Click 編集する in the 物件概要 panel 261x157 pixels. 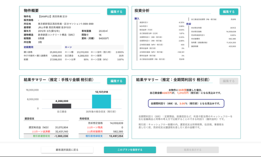click(x=116, y=12)
